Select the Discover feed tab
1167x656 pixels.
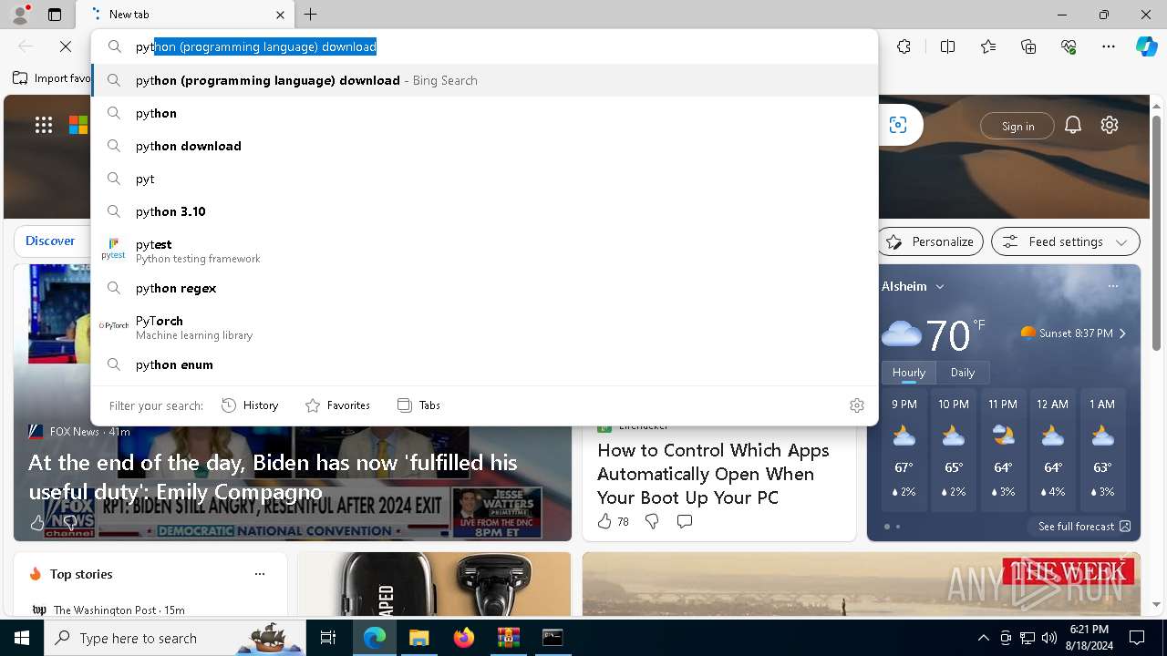click(50, 241)
